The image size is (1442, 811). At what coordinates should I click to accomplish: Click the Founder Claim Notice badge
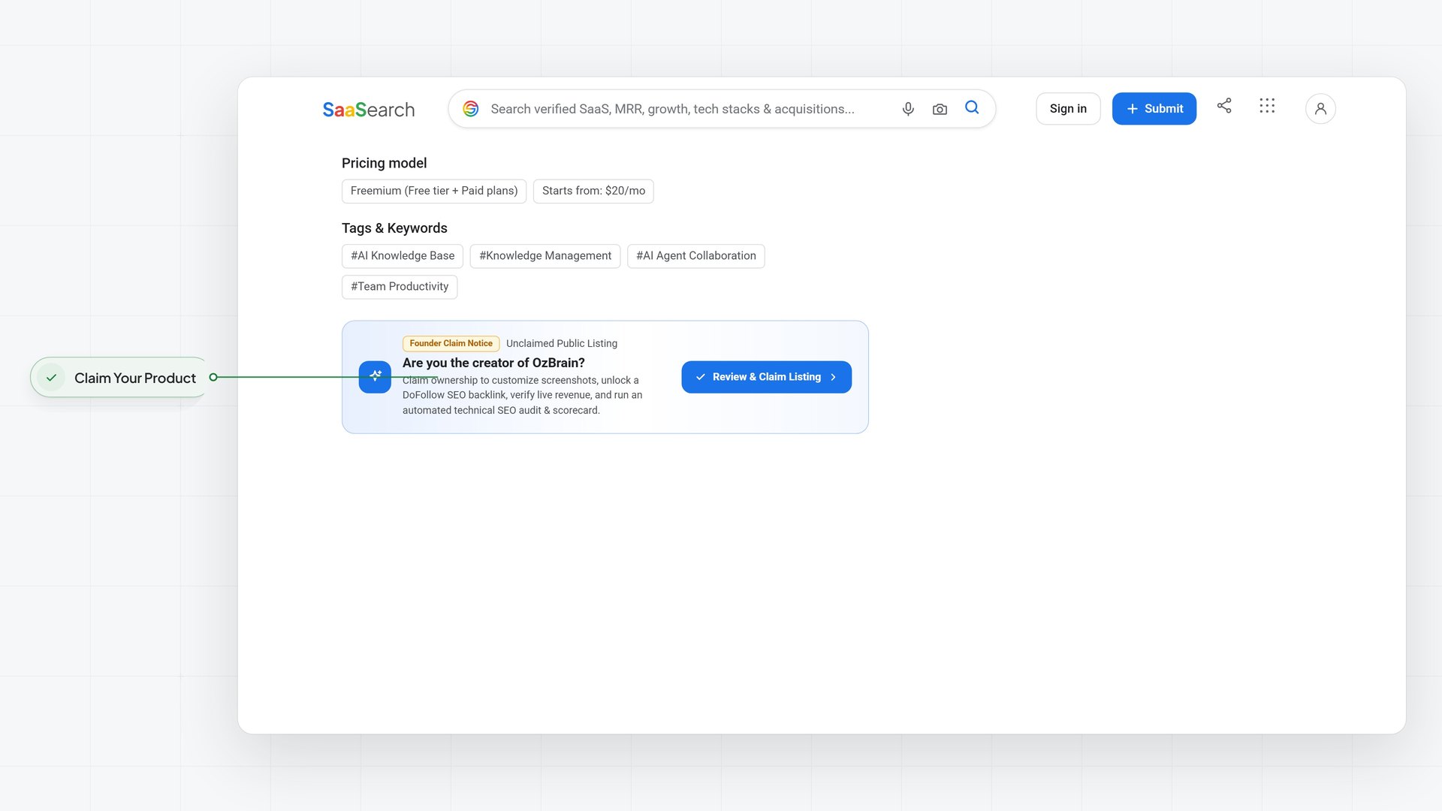[x=451, y=343]
